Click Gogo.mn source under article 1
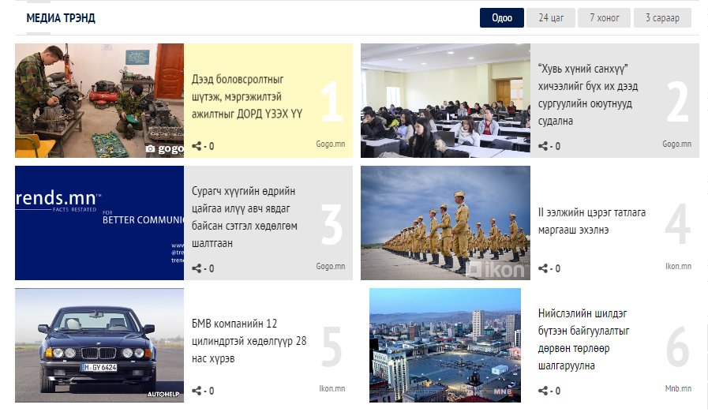Viewport: 708px width, 412px height. point(330,144)
